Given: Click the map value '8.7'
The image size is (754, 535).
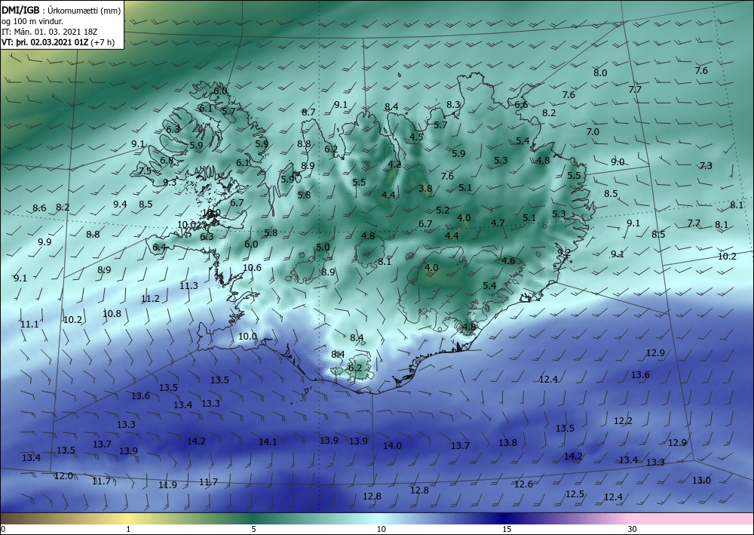Looking at the screenshot, I should click(308, 112).
